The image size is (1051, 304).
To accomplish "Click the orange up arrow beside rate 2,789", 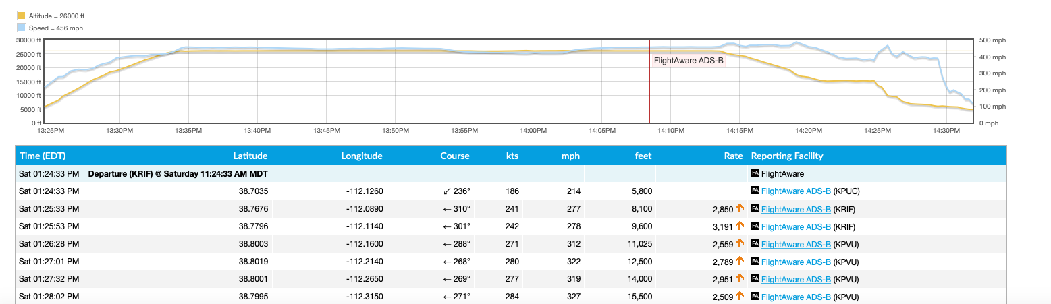I will [x=740, y=261].
